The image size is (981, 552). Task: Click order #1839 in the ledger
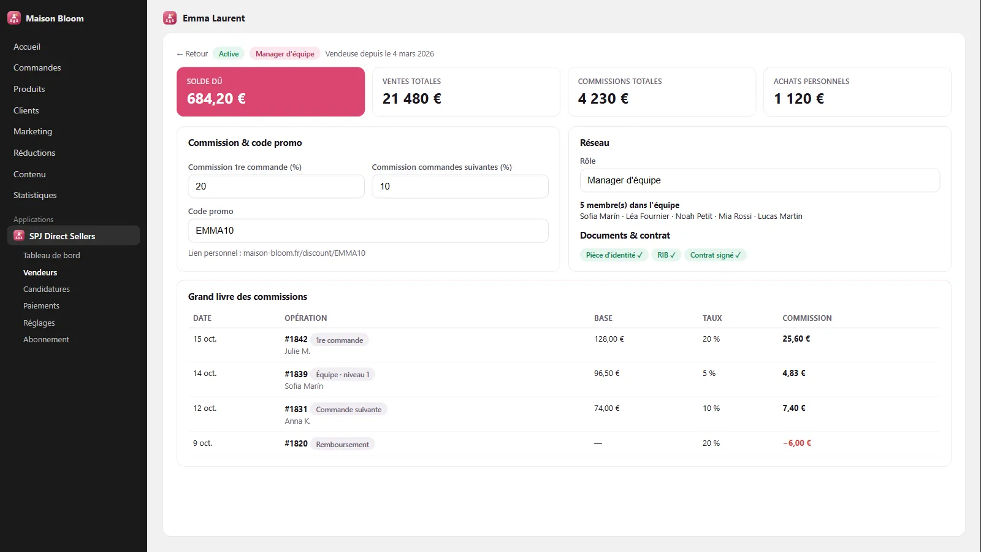pos(296,374)
